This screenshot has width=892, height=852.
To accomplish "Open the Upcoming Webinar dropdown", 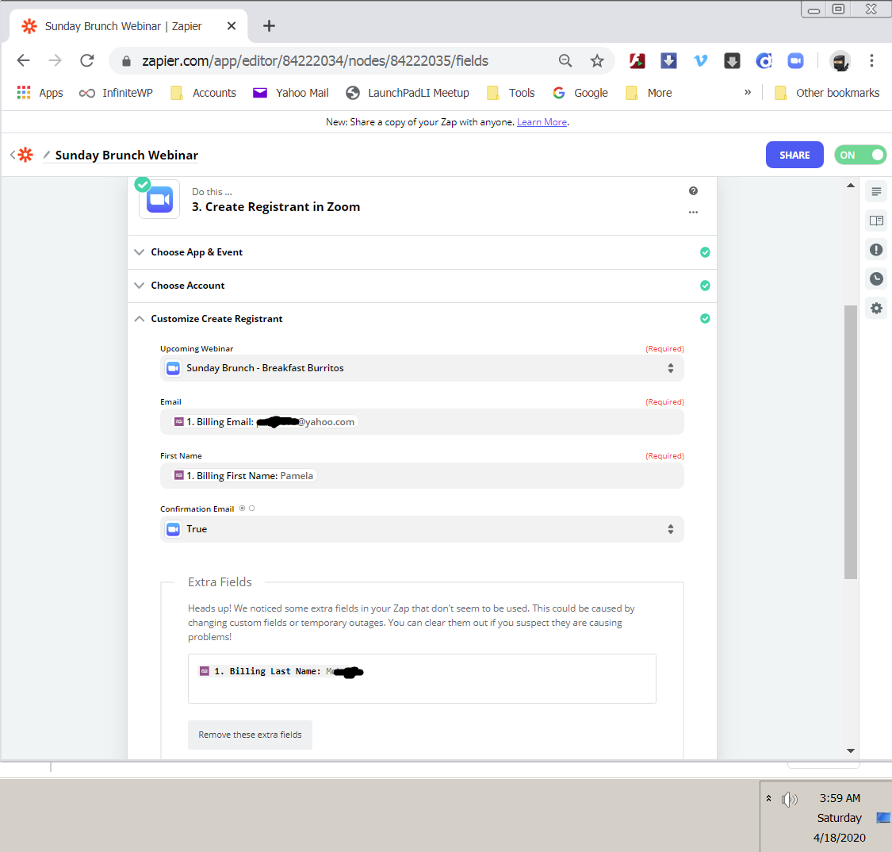I will click(x=422, y=368).
